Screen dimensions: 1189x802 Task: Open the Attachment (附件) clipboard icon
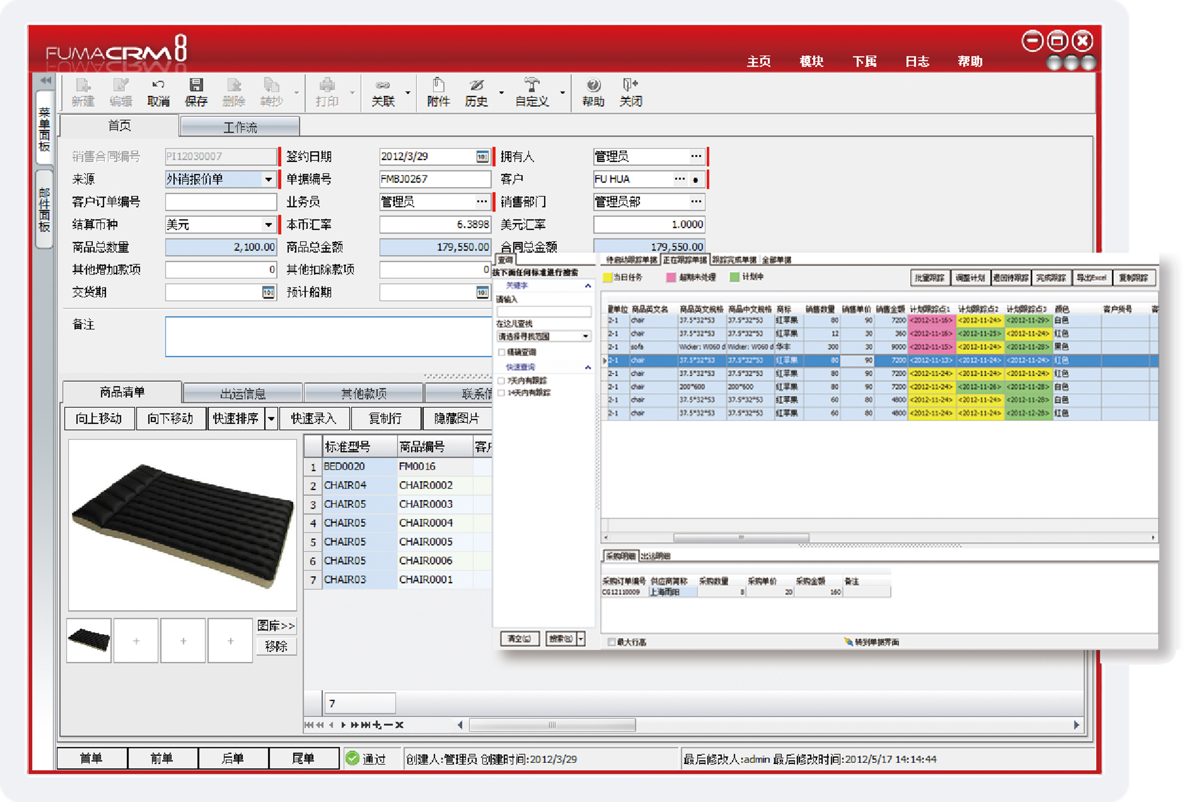click(438, 86)
